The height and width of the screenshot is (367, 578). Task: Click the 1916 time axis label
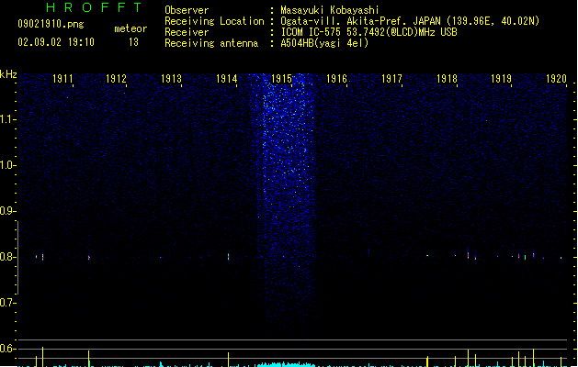coord(336,79)
